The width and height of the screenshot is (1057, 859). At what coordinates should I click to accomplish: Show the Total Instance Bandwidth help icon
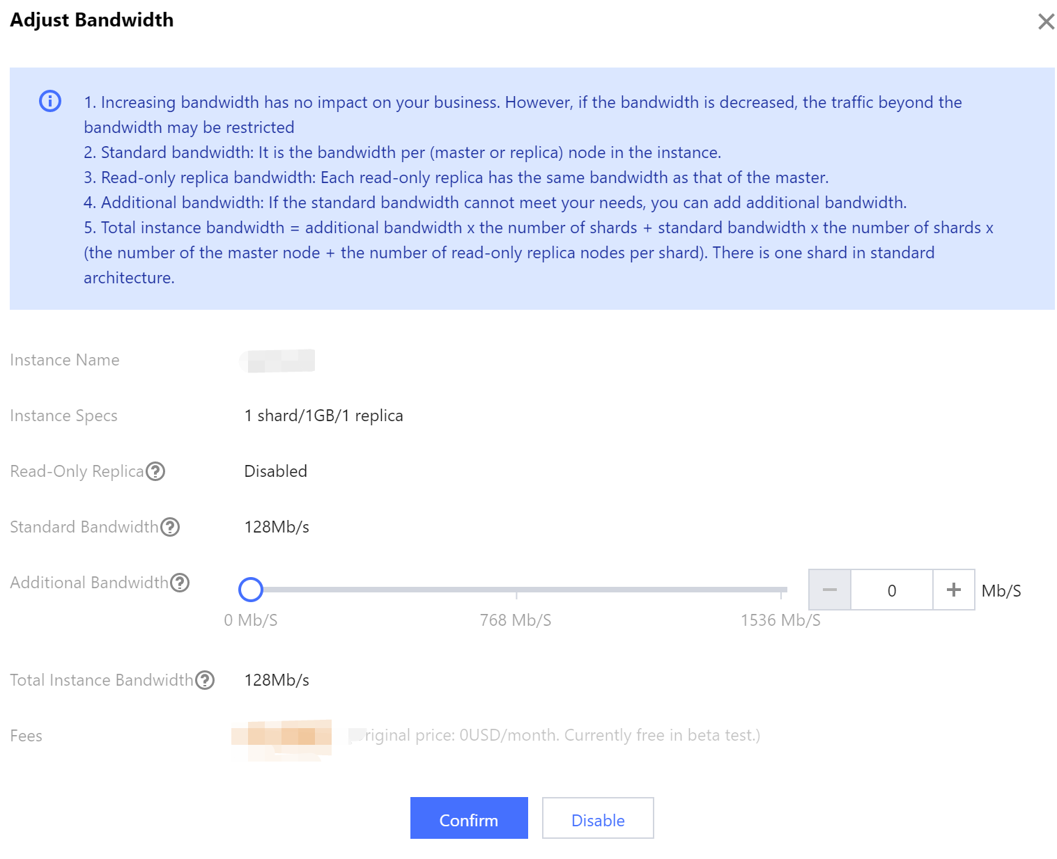click(205, 680)
